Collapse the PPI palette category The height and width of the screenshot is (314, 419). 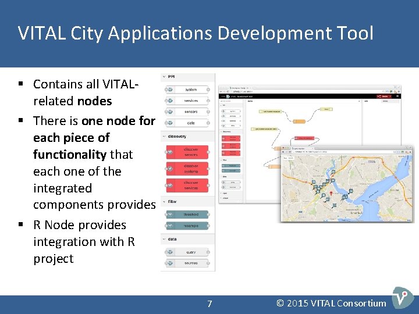click(x=164, y=77)
